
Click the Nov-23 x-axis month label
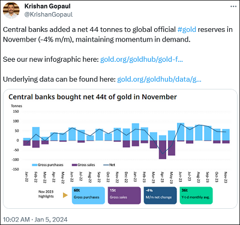226,177
